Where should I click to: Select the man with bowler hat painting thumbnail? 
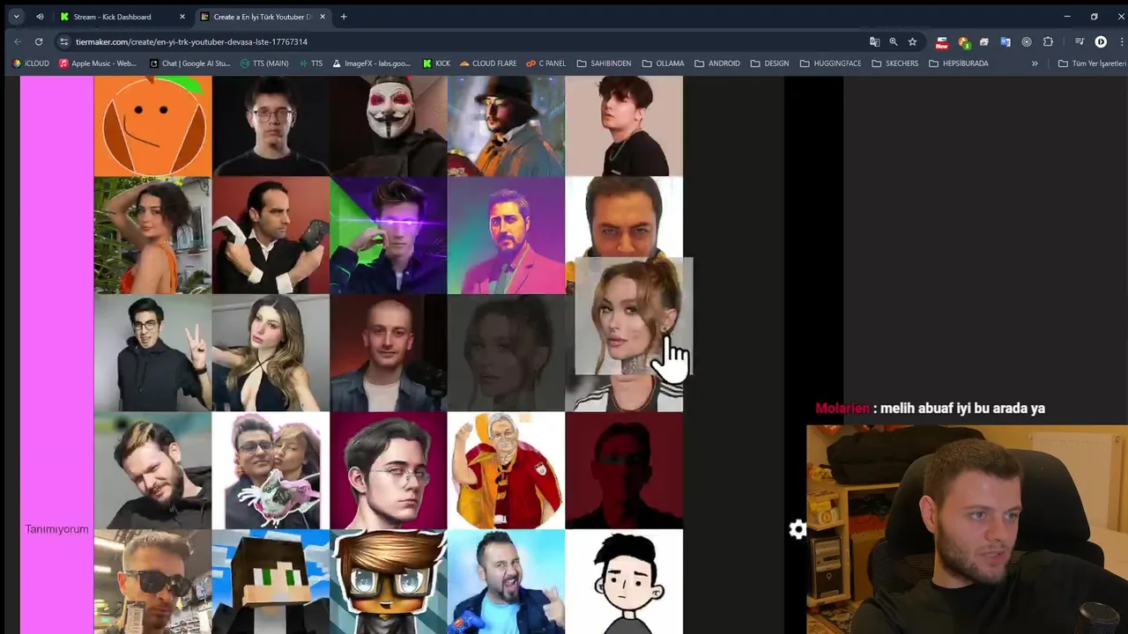(506, 126)
